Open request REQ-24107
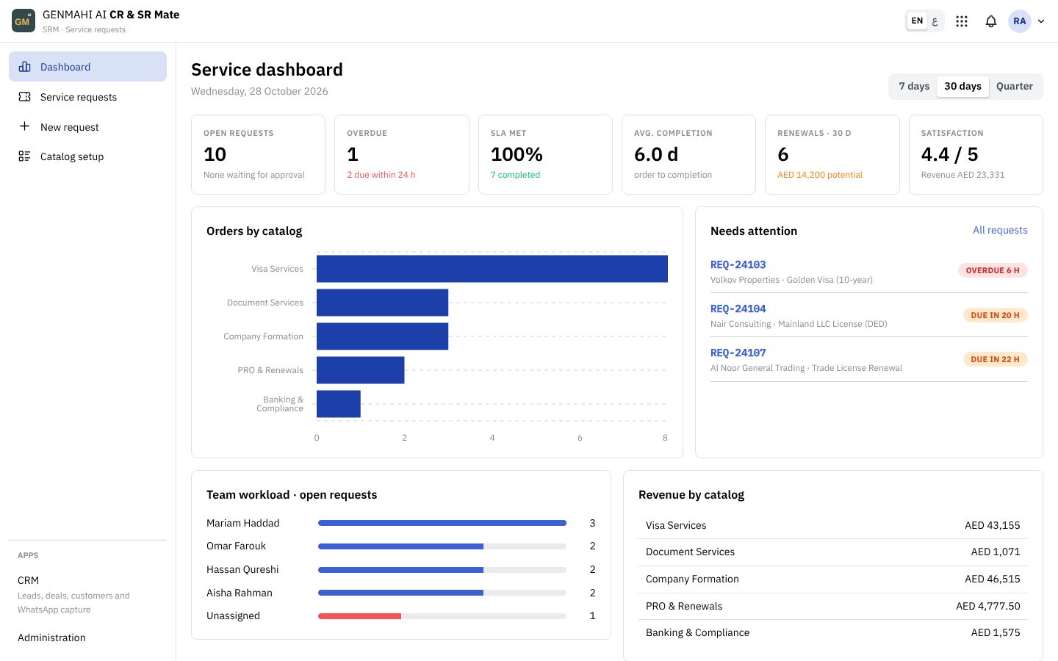The height and width of the screenshot is (661, 1058). pyautogui.click(x=738, y=353)
